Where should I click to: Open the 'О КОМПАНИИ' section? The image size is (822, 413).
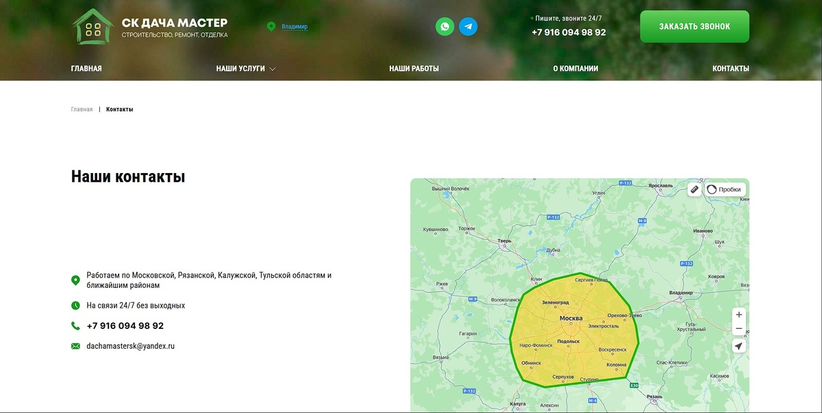[575, 68]
